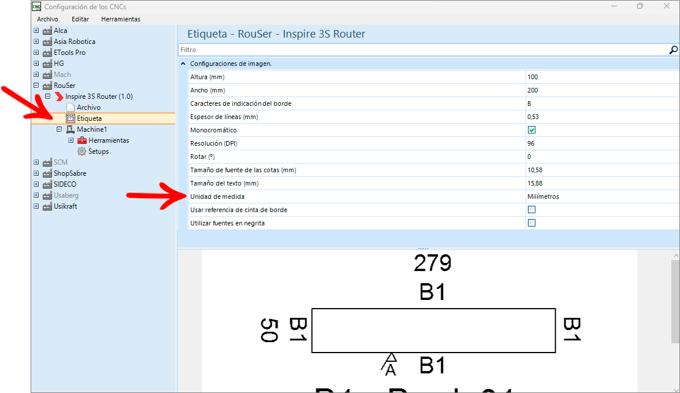Edit the Resolución (DPI) value 96

point(602,143)
